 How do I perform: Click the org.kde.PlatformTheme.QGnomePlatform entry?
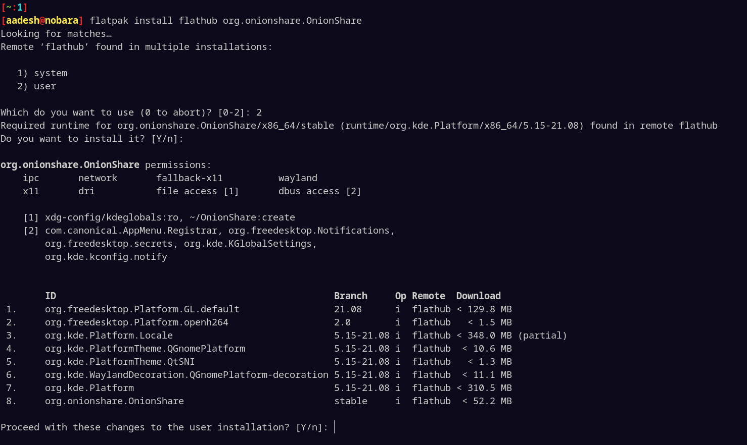click(x=146, y=348)
